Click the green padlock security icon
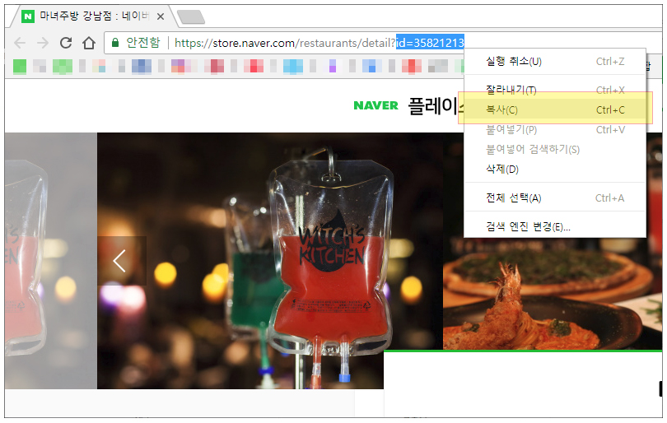The height and width of the screenshot is (423, 667). 114,43
